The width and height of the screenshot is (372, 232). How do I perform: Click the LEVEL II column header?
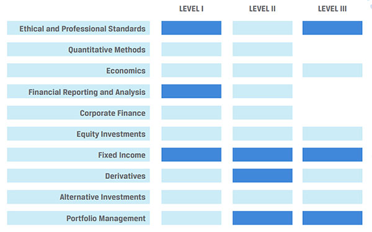(x=262, y=9)
